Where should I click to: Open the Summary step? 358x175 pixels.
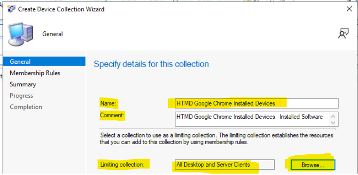23,84
